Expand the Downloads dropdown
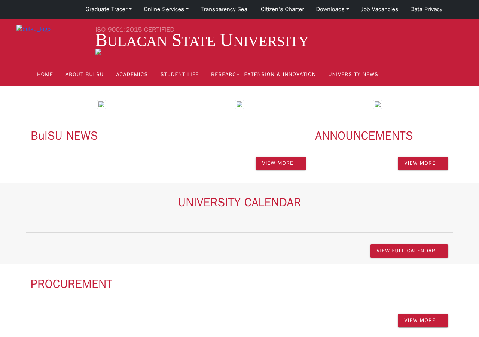Image resolution: width=479 pixels, height=337 pixels. 332,9
